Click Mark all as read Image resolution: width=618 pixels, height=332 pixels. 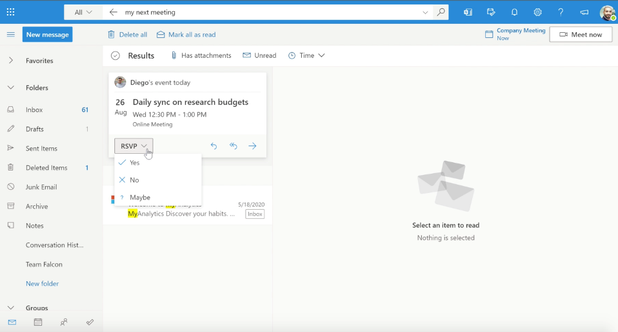click(186, 35)
